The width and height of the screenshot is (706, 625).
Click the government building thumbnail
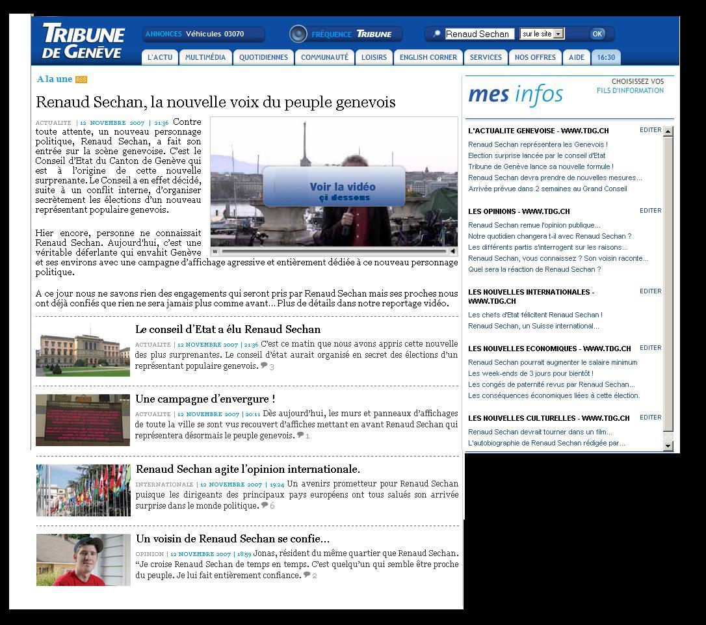click(x=83, y=351)
